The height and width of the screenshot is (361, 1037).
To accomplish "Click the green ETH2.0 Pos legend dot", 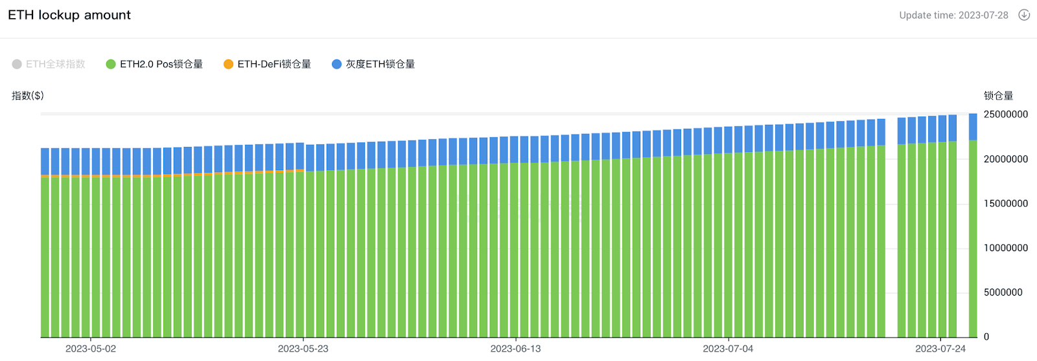I will tap(111, 64).
